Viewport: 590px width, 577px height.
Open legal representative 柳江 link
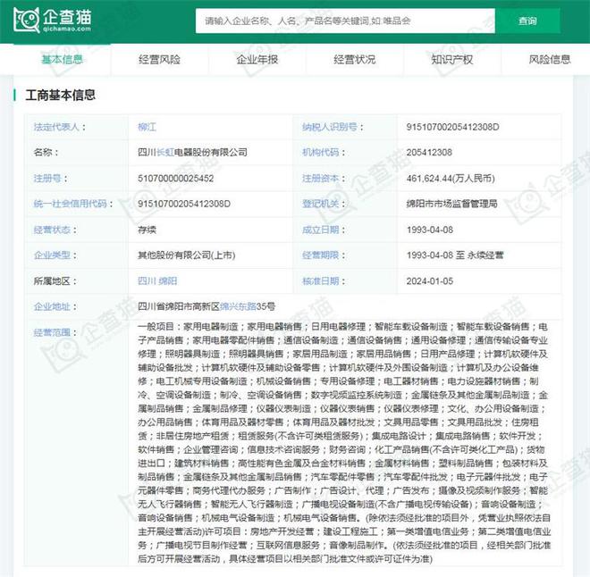pyautogui.click(x=147, y=127)
